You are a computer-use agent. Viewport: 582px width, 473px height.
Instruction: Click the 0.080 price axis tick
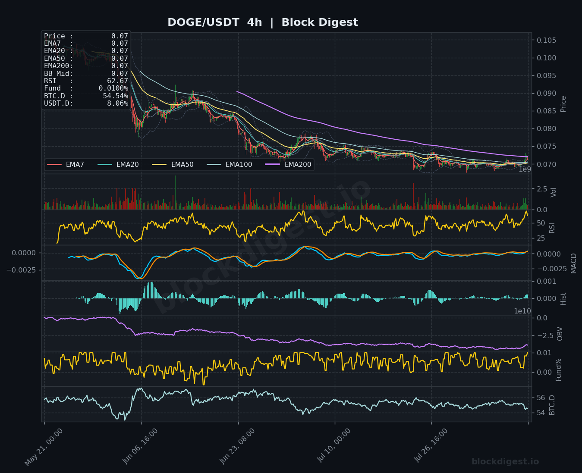[546, 128]
